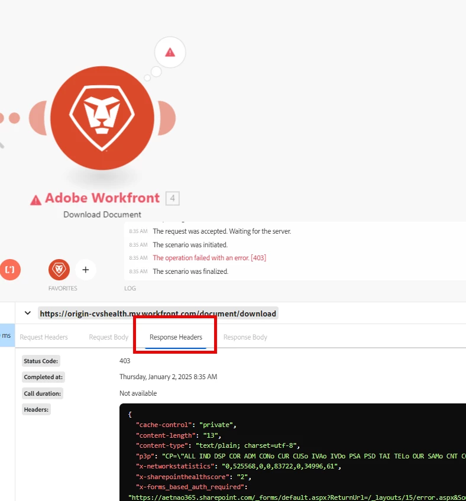
Task: Click the Completed at label
Action: tap(43, 377)
